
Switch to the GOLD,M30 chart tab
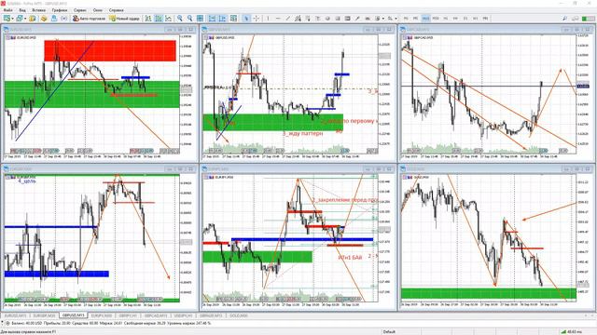239,315
